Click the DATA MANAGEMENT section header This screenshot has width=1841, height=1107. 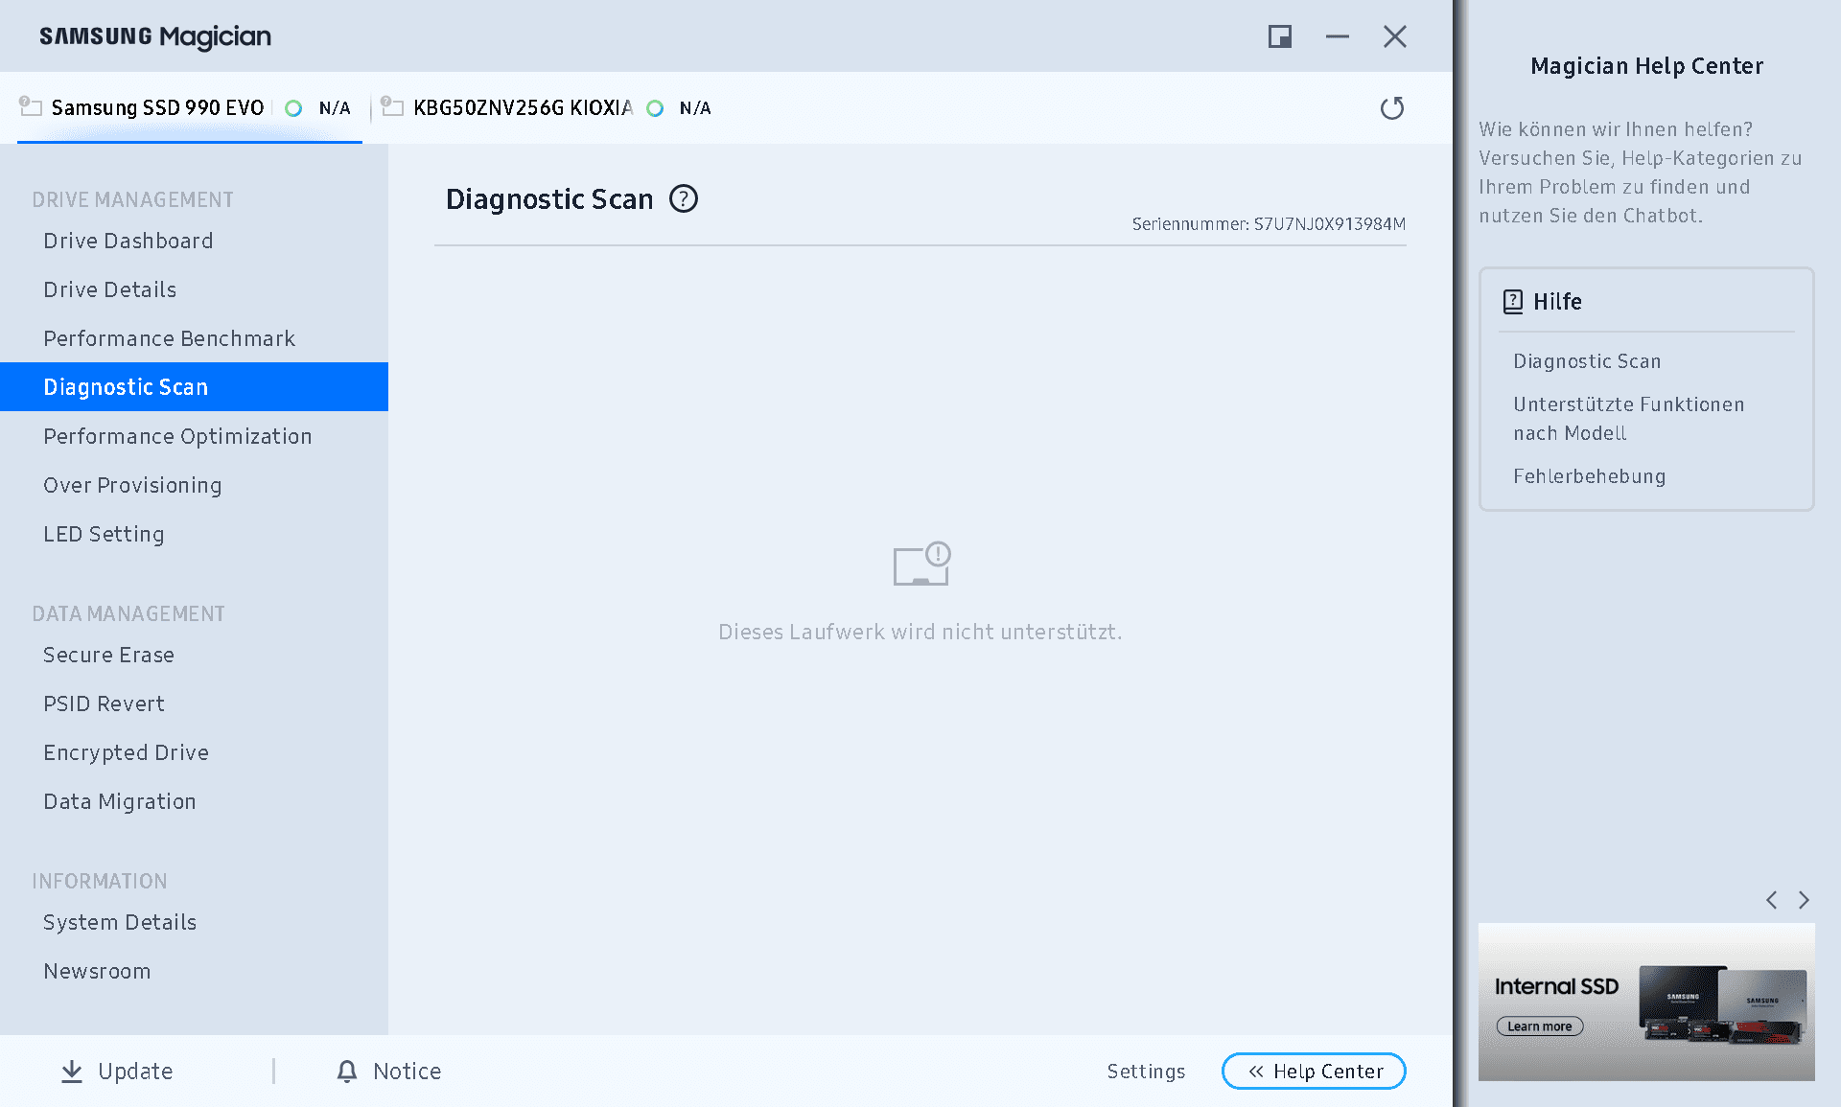pos(128,613)
